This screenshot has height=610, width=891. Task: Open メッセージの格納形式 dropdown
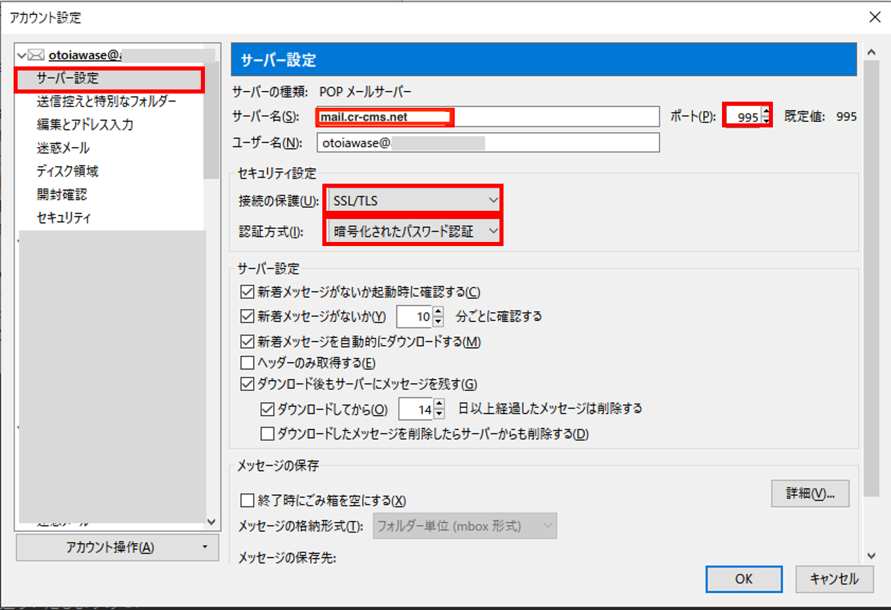tap(465, 525)
